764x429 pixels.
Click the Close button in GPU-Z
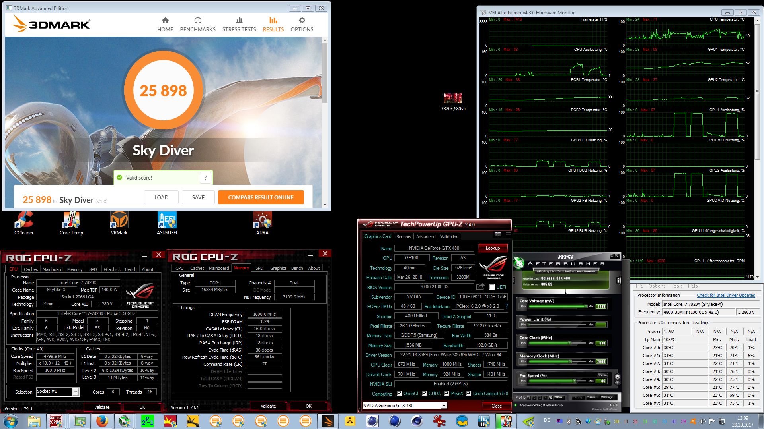pos(497,406)
